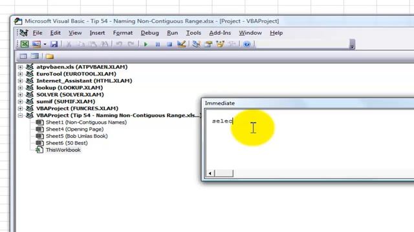Click the Cut scissors icon

(x=69, y=44)
